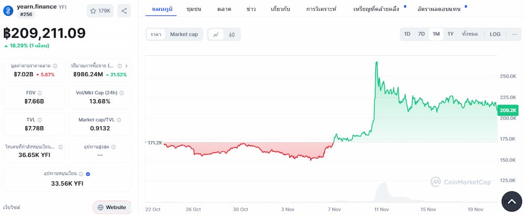Expand trading volume card chevron
The image size is (525, 215).
coord(127,66)
